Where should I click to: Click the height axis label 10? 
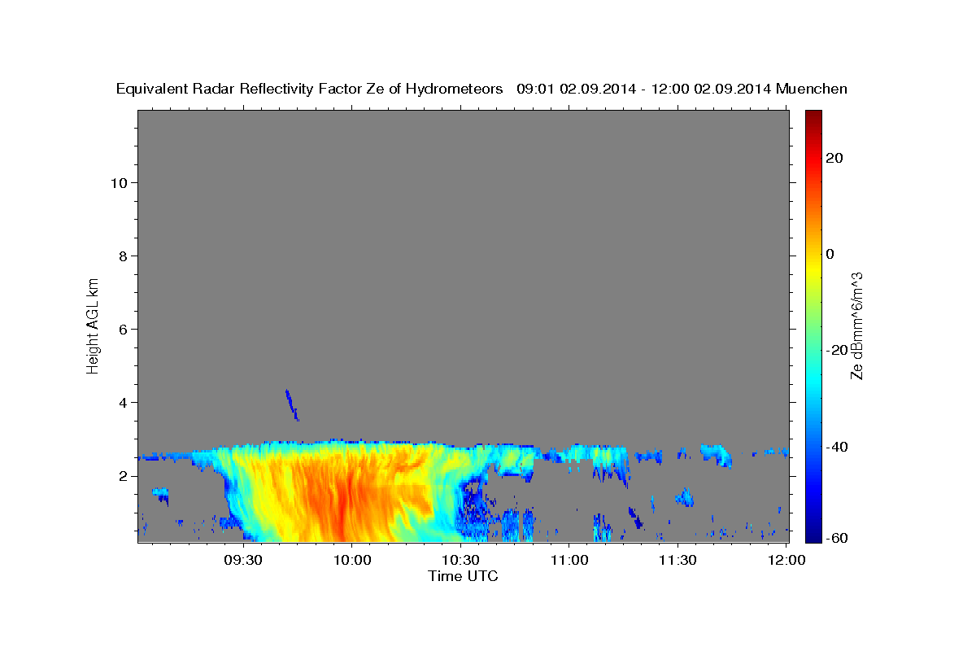(119, 182)
